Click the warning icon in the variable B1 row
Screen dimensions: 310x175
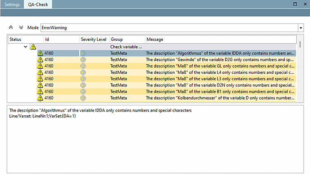[x=40, y=91]
